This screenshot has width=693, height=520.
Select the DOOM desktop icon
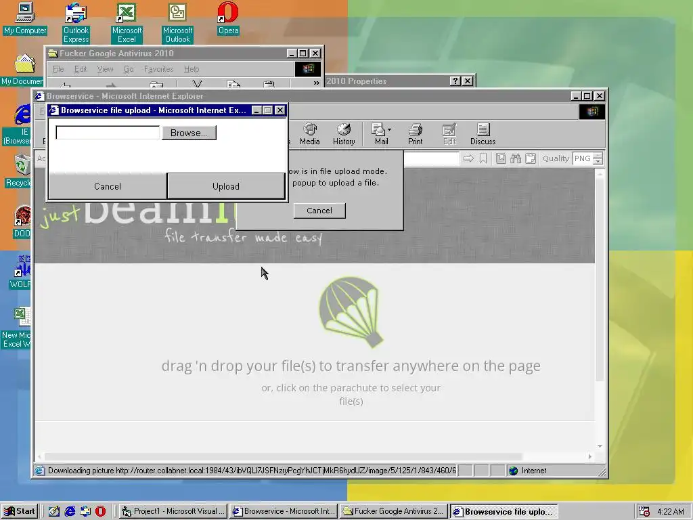click(x=22, y=222)
